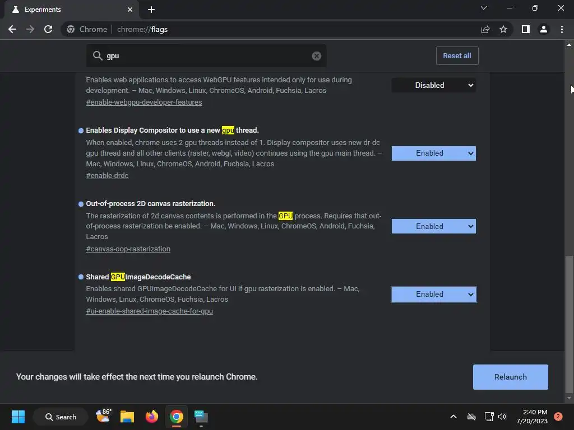Open Firefox from the taskbar

[x=151, y=417]
